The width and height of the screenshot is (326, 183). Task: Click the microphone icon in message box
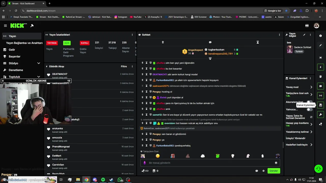tap(145, 163)
